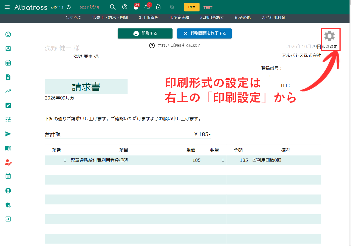Click the ご利用回数0回 remark cell
This screenshot has height=246, width=351.
point(267,160)
